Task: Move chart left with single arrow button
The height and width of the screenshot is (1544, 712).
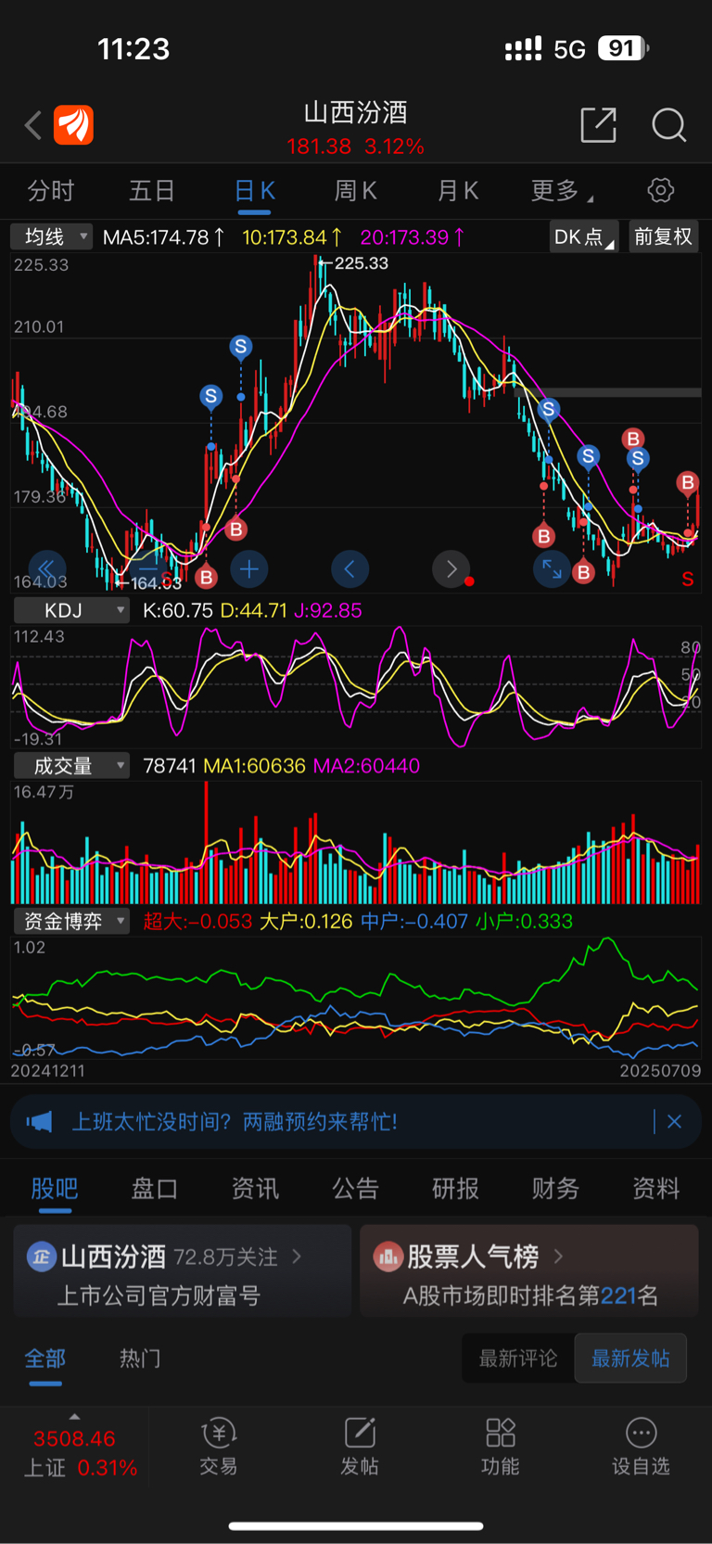Action: coord(350,568)
